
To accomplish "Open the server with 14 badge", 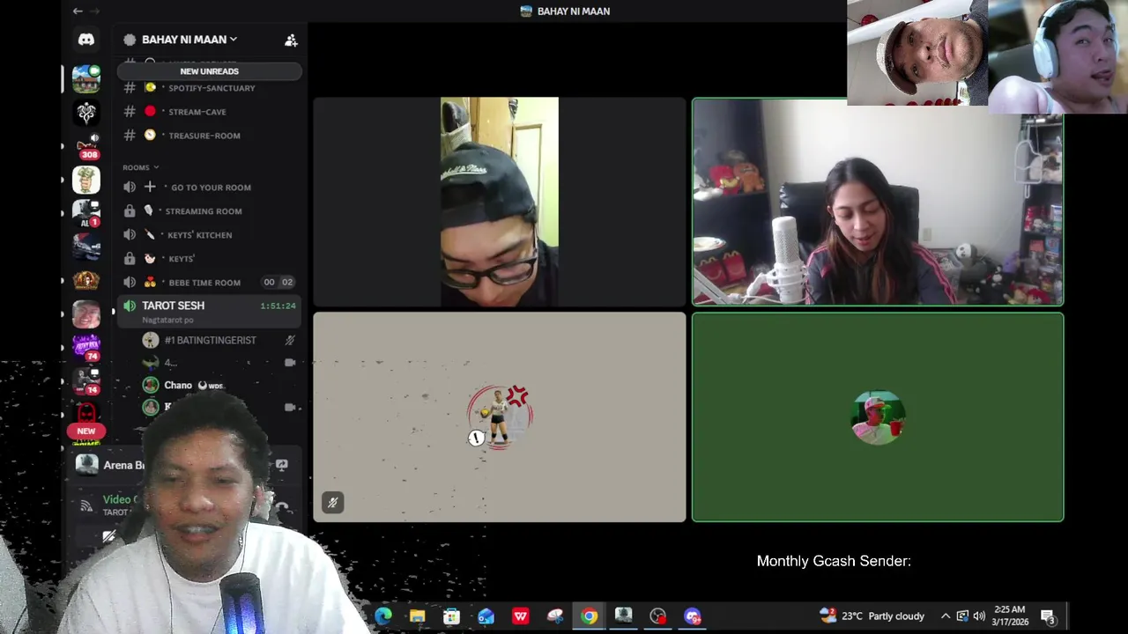I will [x=85, y=381].
